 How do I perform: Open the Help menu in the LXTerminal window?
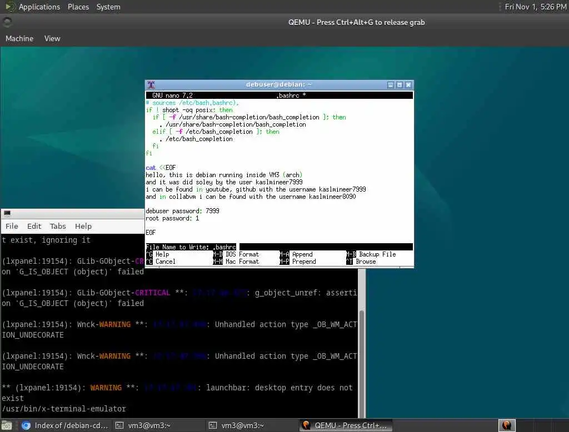pos(83,226)
